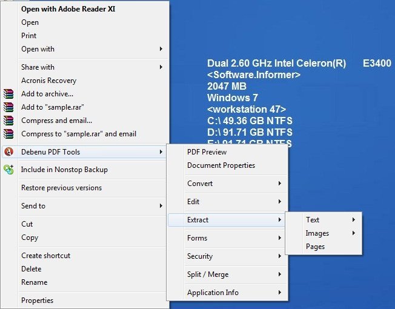Expand the Application Info submenu arrow
This screenshot has height=309, width=395.
(280, 293)
